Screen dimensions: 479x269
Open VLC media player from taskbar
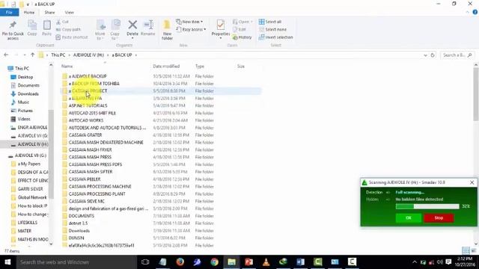266,262
